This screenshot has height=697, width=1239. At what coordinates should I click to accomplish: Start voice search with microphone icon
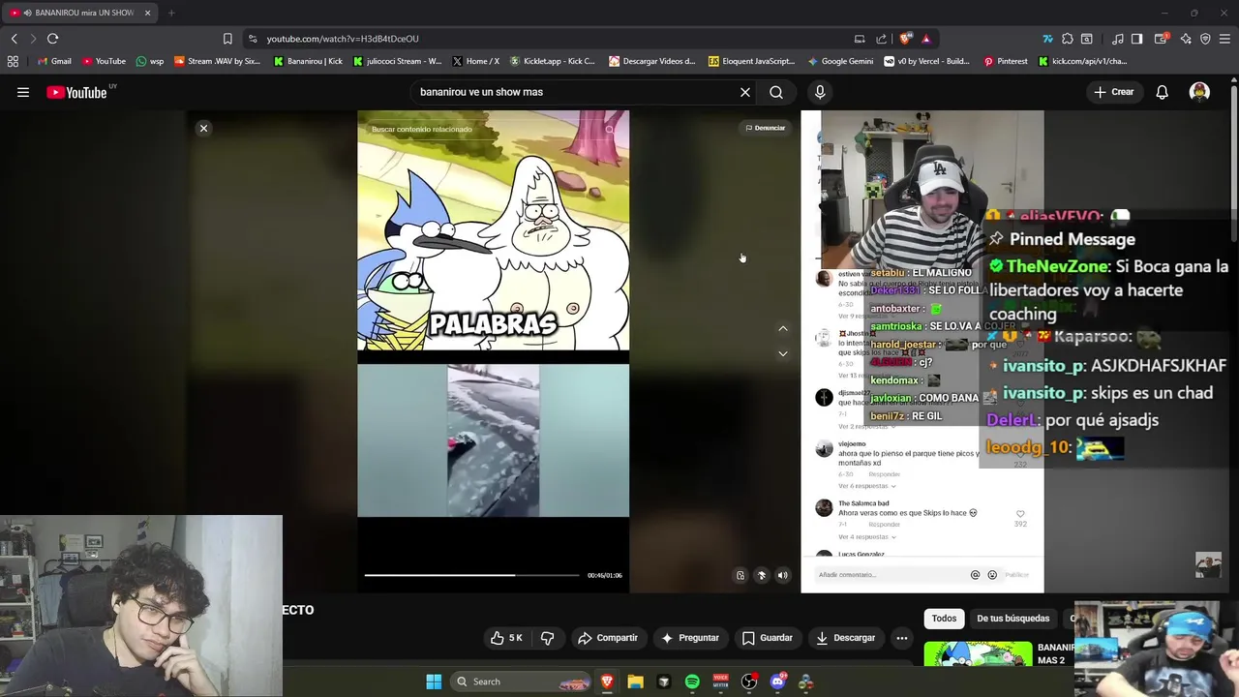tap(820, 92)
